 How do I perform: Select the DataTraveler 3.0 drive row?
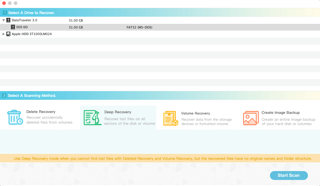pos(160,20)
